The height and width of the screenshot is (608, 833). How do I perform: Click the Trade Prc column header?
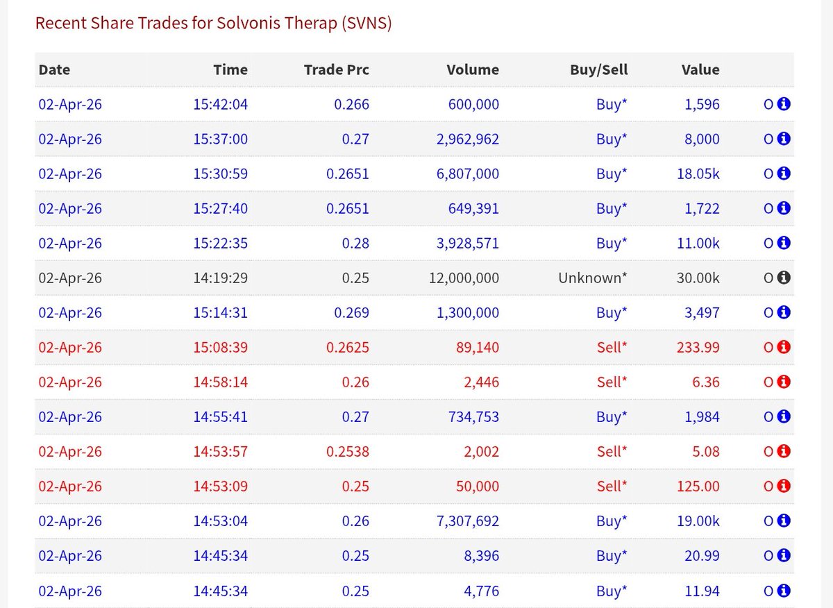(x=337, y=69)
